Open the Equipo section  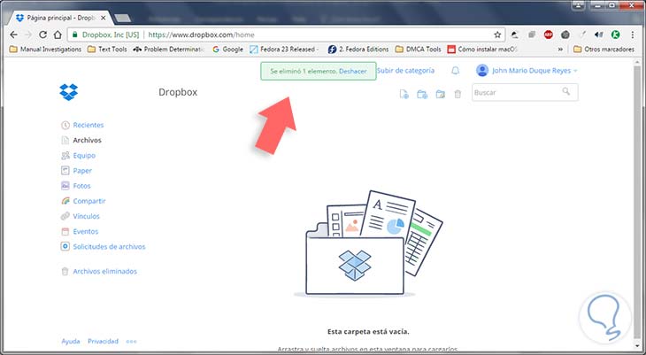point(84,156)
